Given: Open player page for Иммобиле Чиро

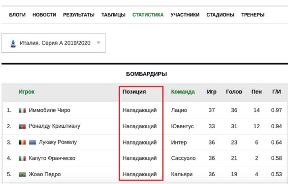Looking at the screenshot, I should [x=49, y=110].
